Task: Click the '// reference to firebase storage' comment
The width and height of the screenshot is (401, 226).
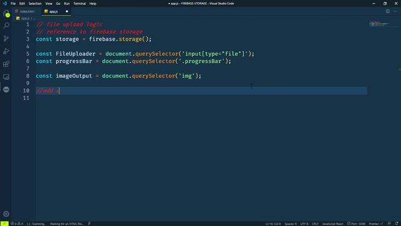Action: (89, 32)
